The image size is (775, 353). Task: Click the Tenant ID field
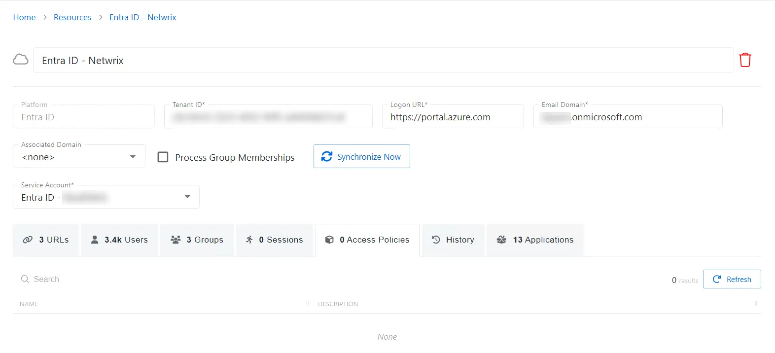point(268,116)
